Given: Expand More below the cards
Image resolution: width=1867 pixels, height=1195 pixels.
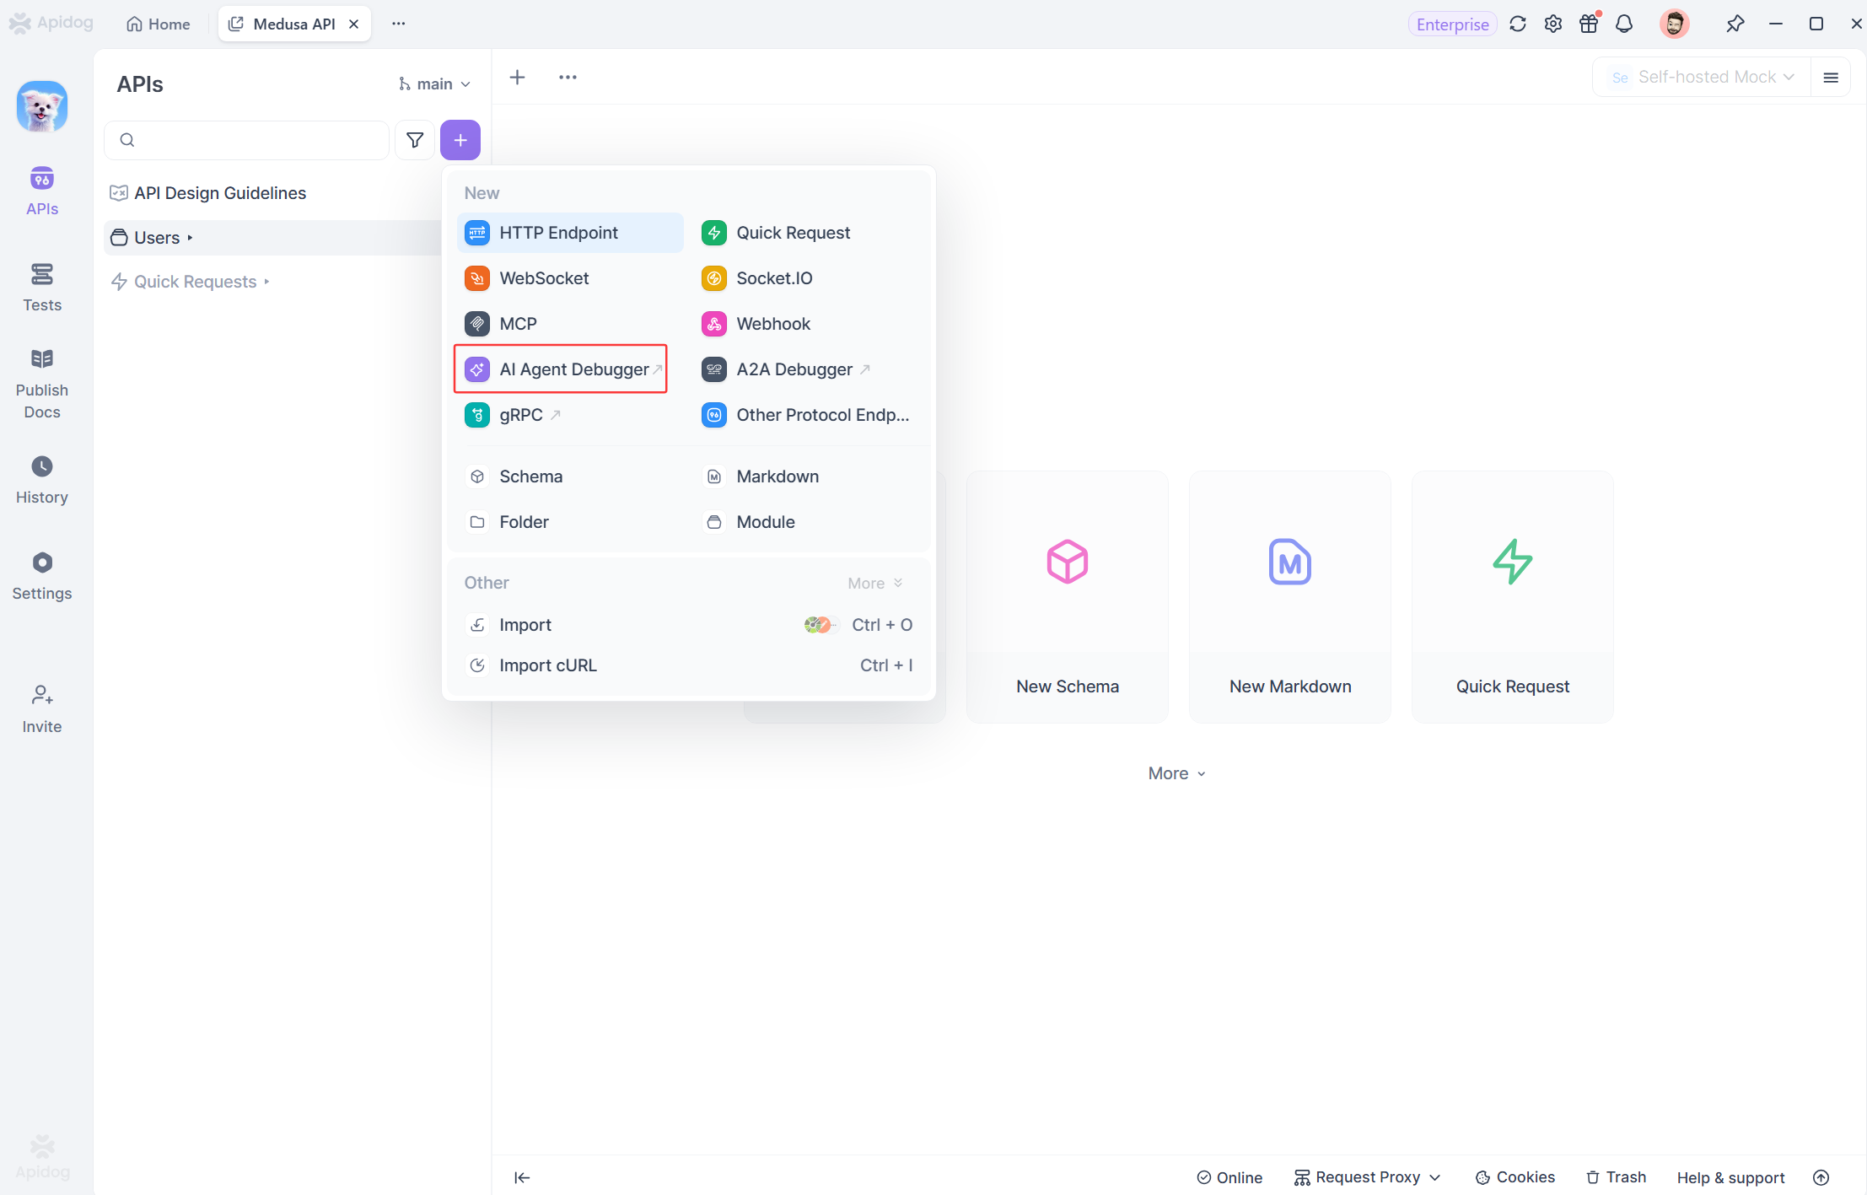Looking at the screenshot, I should 1176,773.
